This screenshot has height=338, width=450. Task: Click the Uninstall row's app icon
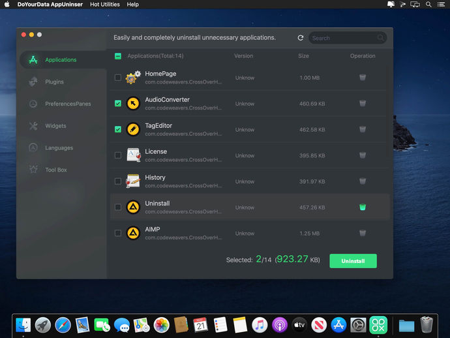click(x=133, y=207)
